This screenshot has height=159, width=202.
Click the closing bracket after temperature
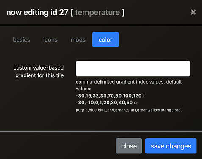[x=123, y=13]
